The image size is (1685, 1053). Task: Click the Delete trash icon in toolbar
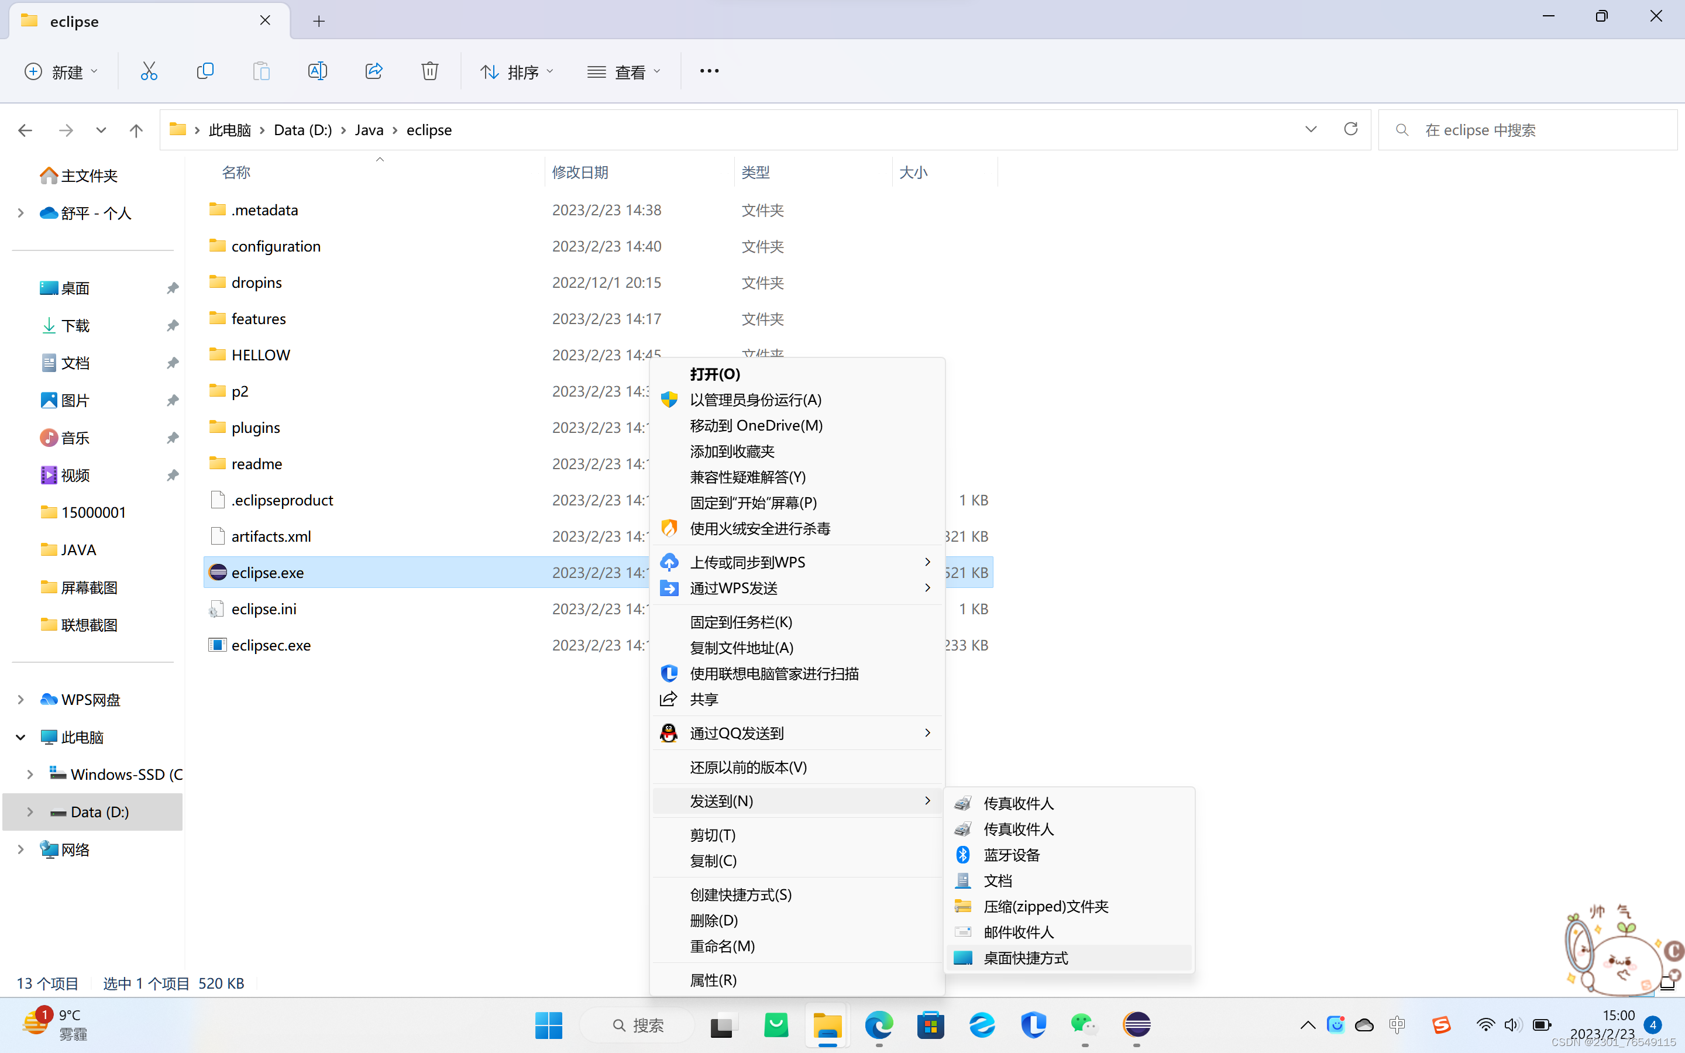429,71
